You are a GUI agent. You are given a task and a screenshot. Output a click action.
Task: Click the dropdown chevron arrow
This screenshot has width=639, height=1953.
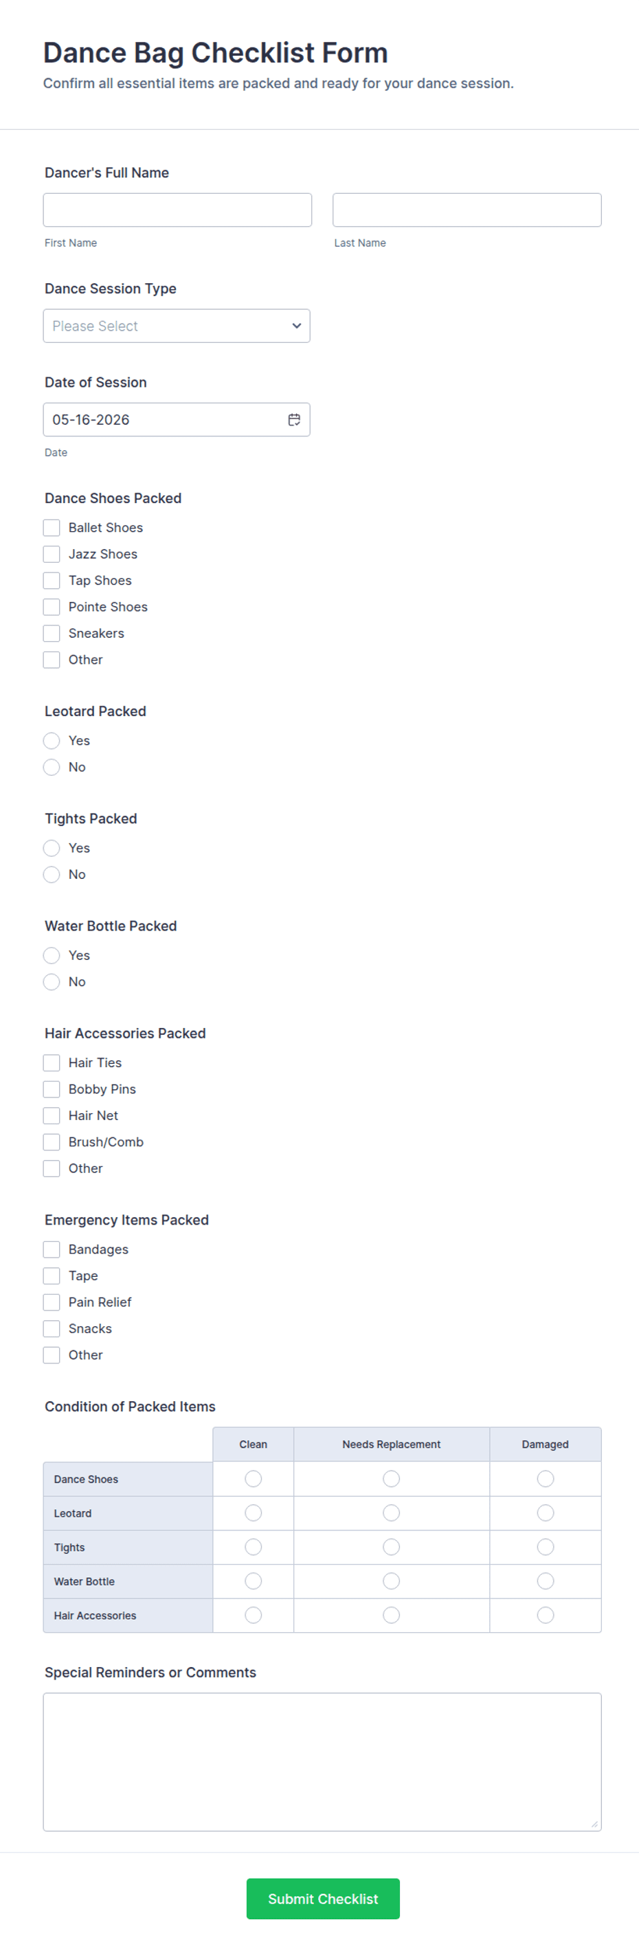[x=296, y=326]
